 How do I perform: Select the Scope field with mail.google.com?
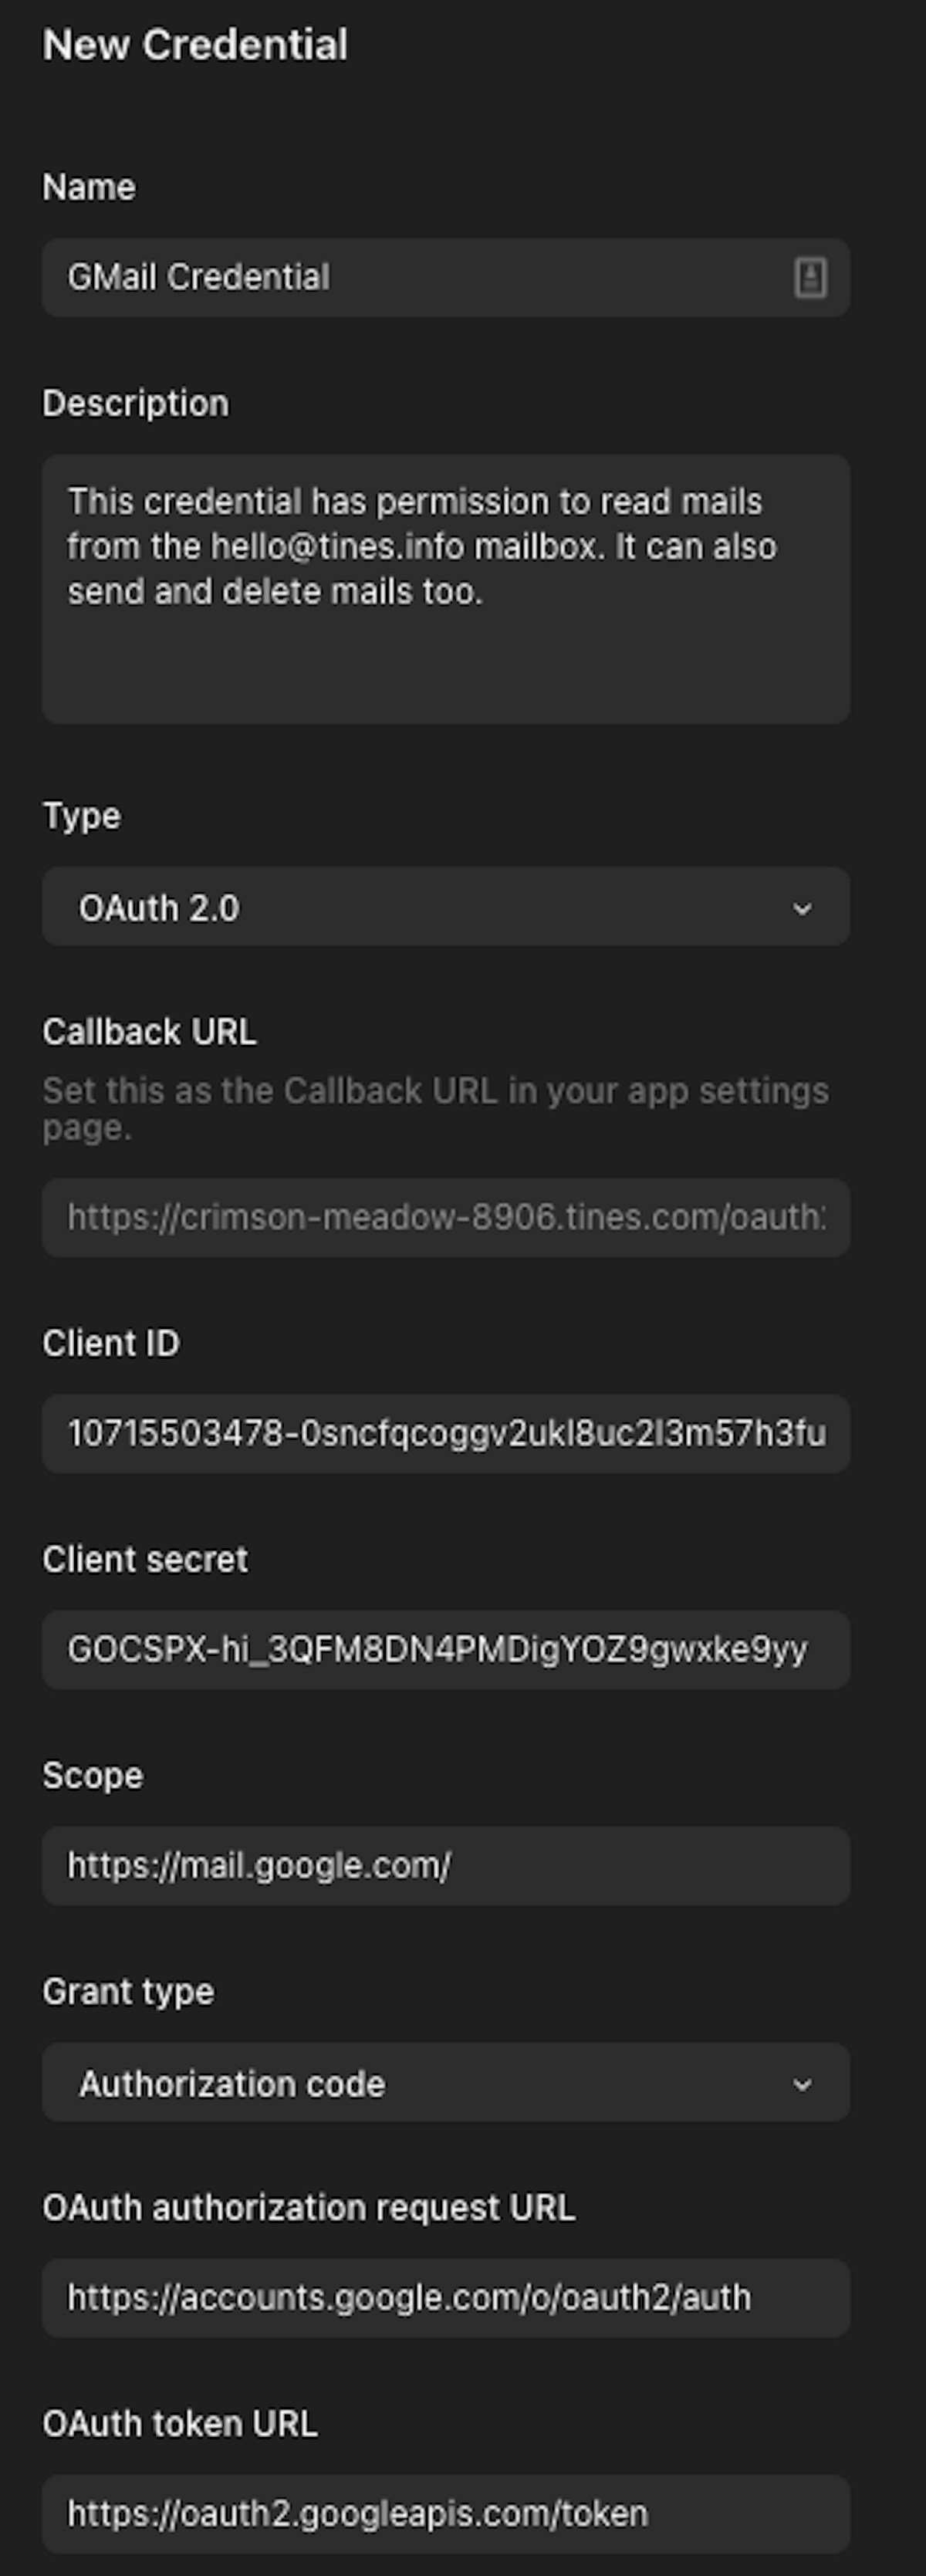[445, 1865]
